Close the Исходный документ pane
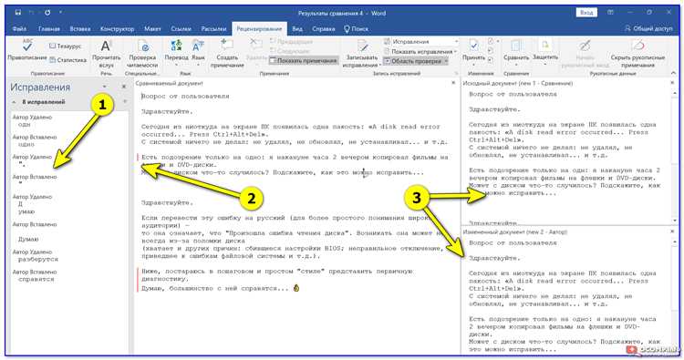Viewport: 684px width, 360px height. (672, 83)
